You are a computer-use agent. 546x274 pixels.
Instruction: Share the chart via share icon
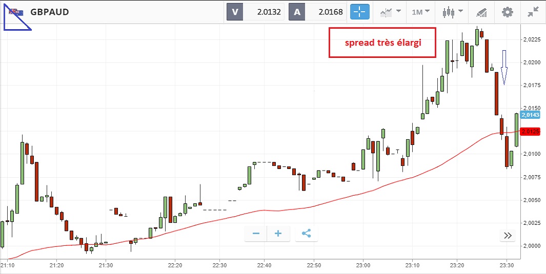click(x=307, y=234)
